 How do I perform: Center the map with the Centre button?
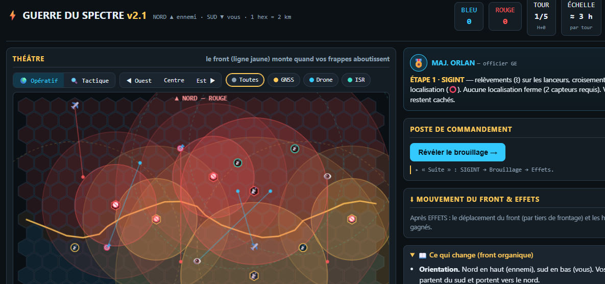click(174, 81)
